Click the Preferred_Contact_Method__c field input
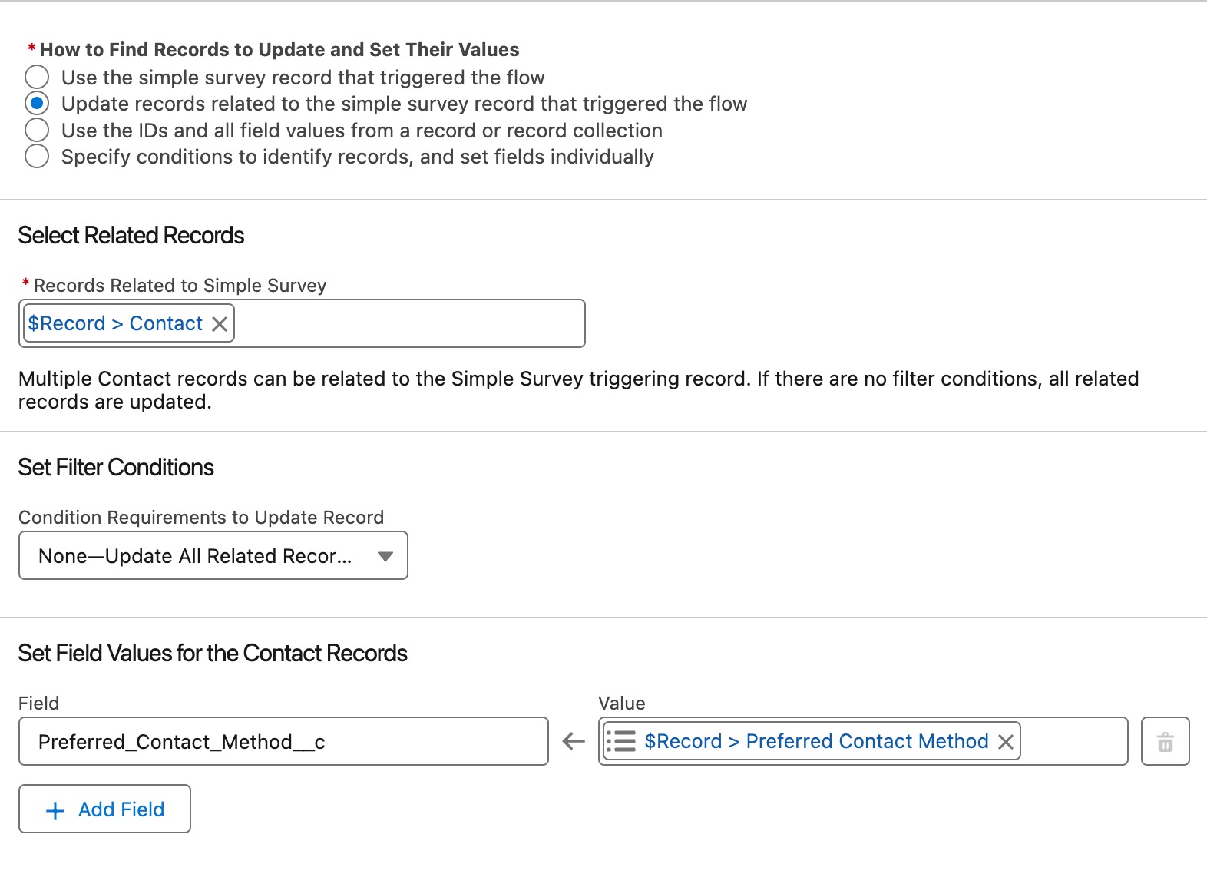Screen dimensions: 1207x874 (283, 741)
